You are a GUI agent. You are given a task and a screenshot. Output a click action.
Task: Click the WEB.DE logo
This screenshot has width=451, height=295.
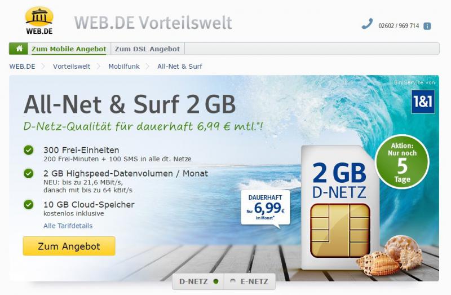tap(39, 21)
